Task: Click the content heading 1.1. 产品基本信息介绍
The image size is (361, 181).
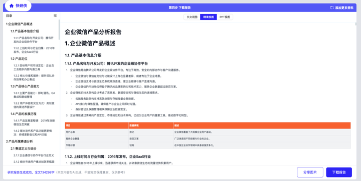Action: point(83,55)
